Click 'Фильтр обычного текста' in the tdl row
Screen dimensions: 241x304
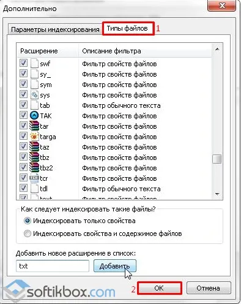pos(121,189)
